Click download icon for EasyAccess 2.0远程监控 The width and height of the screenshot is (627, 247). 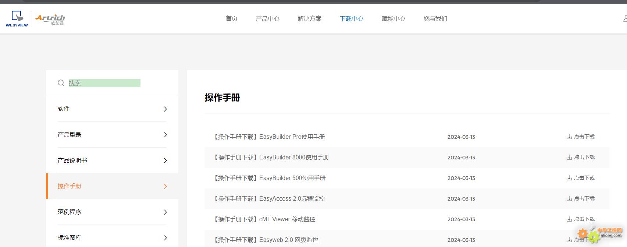(x=569, y=198)
